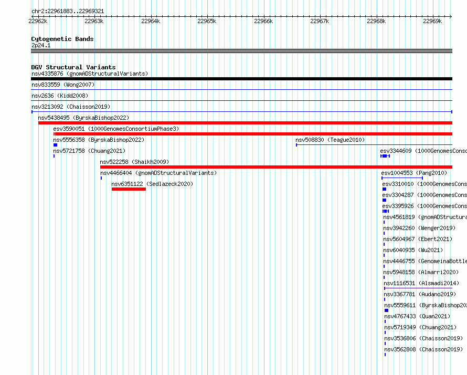Screen dimensions: 467x375
Task: Click the nsv6351122 (Sedlazeck2020) label
Action: pyautogui.click(x=152, y=184)
